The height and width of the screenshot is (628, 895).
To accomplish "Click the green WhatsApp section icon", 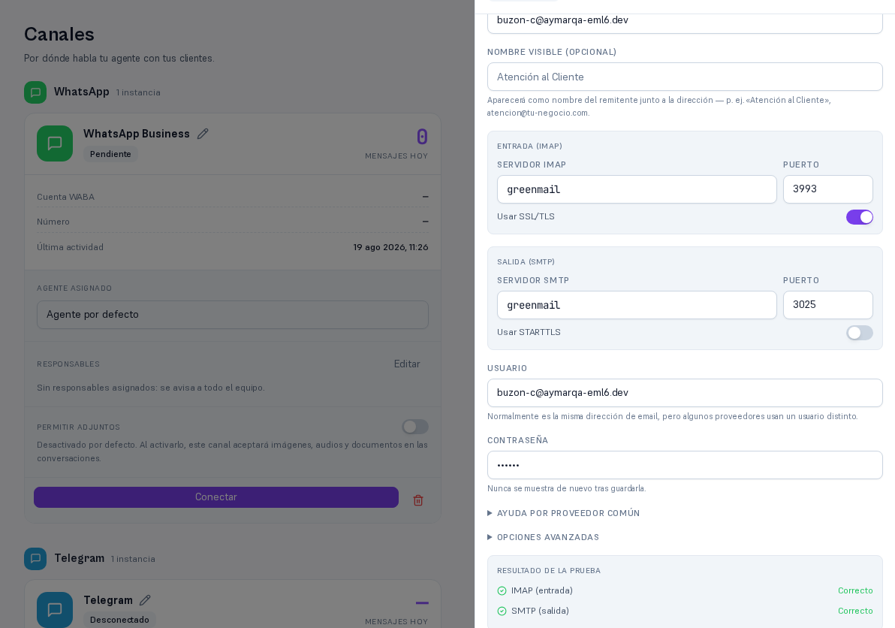I will pos(35,92).
